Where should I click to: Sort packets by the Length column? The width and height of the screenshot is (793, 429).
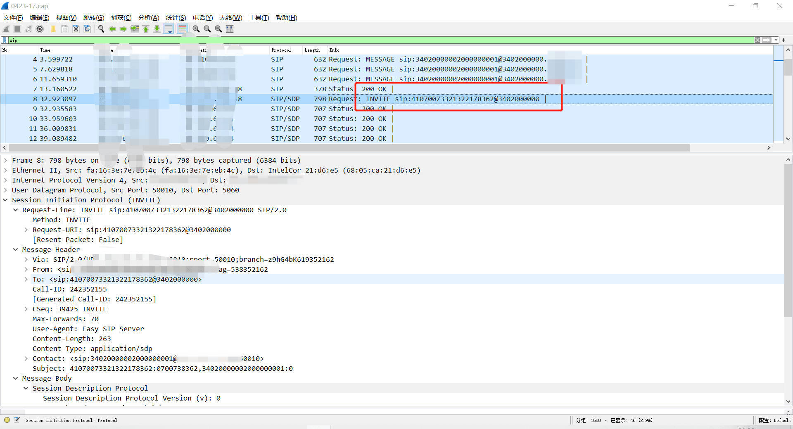point(315,50)
